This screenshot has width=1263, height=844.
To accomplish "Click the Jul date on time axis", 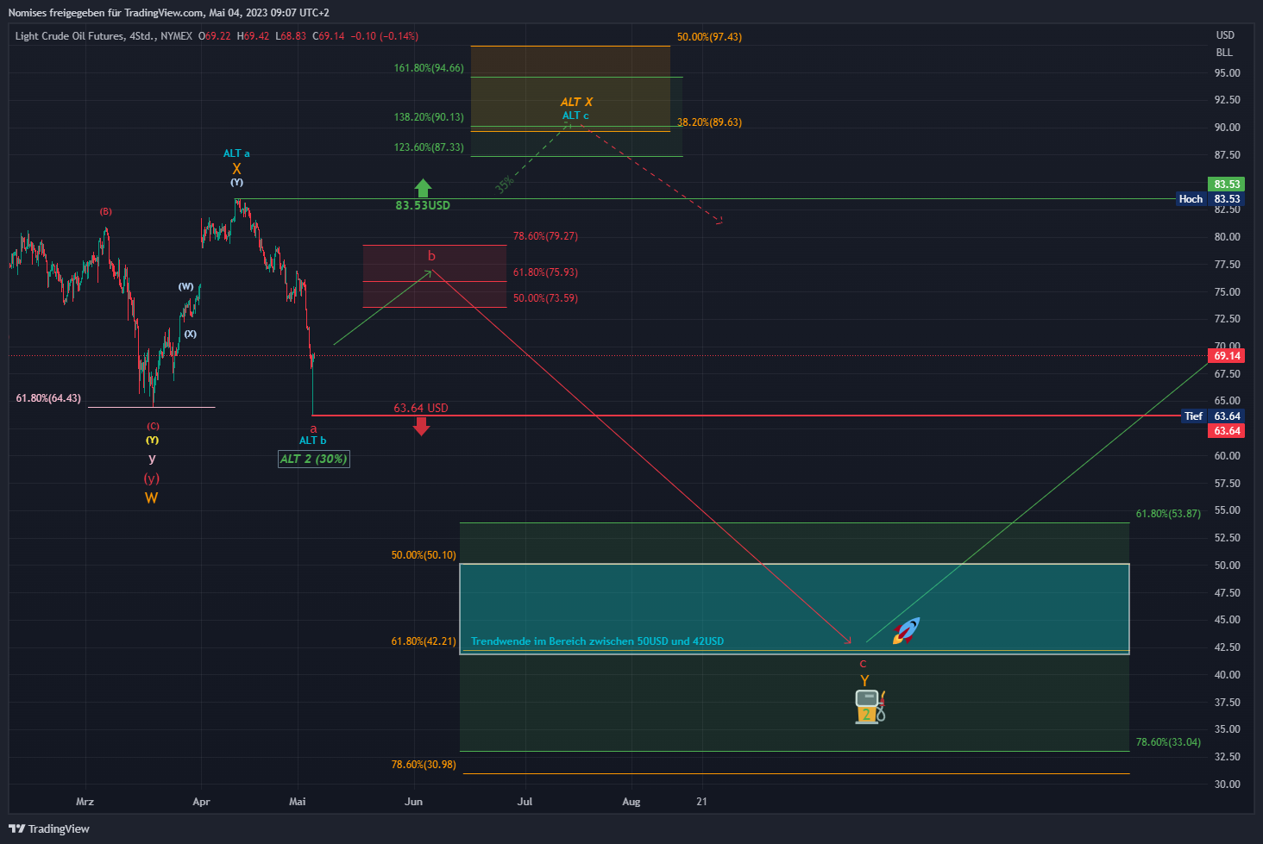I will tap(525, 802).
